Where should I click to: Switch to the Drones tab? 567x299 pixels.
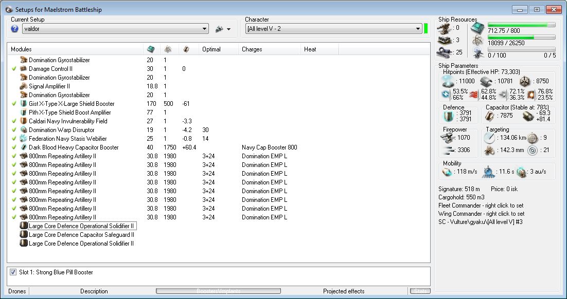pos(17,291)
